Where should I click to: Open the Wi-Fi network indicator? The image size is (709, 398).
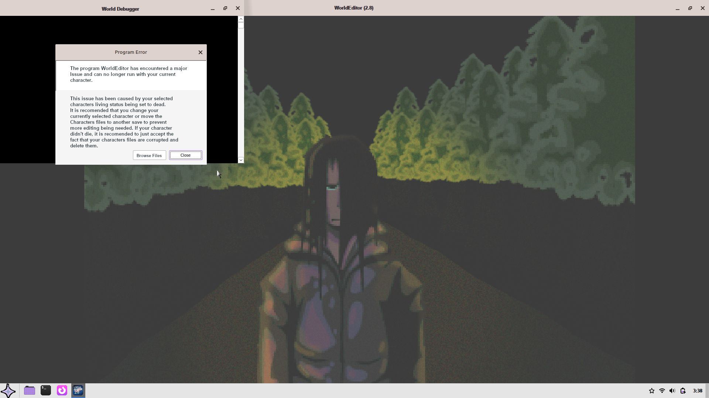[662, 391]
